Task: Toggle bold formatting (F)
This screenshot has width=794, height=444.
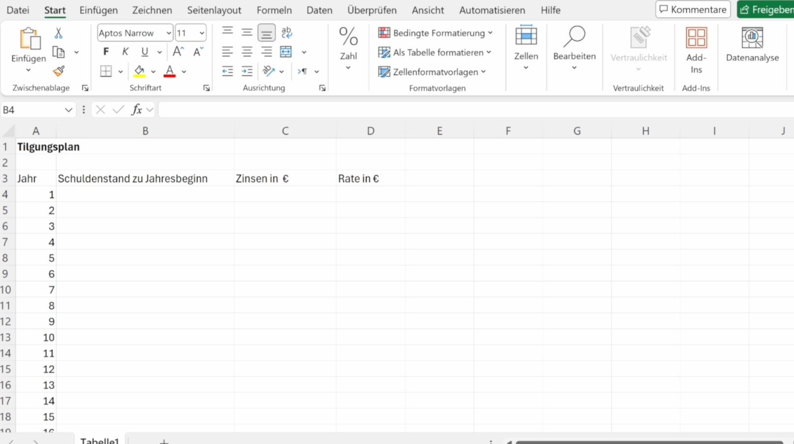Action: click(106, 52)
